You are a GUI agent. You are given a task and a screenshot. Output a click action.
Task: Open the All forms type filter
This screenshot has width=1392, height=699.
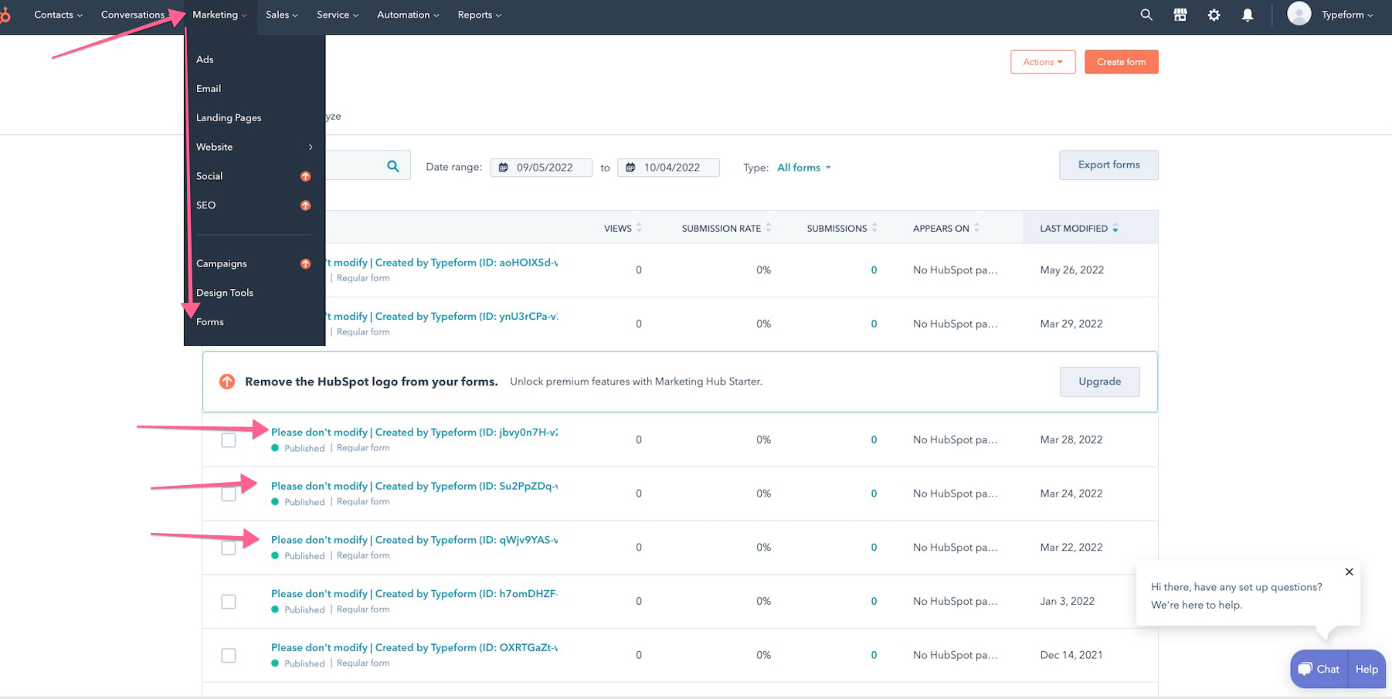click(x=804, y=168)
